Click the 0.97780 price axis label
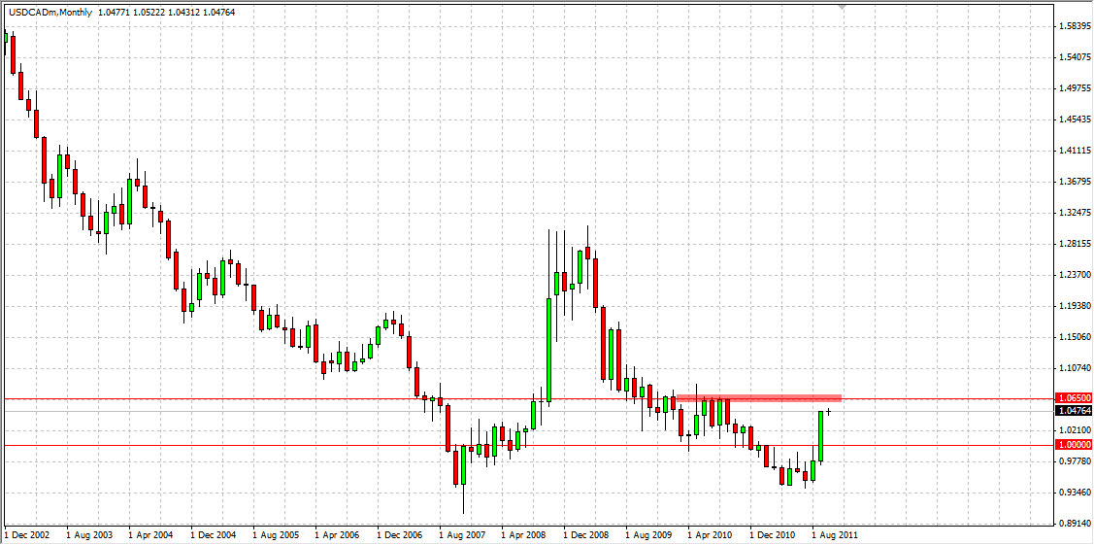 1075,462
